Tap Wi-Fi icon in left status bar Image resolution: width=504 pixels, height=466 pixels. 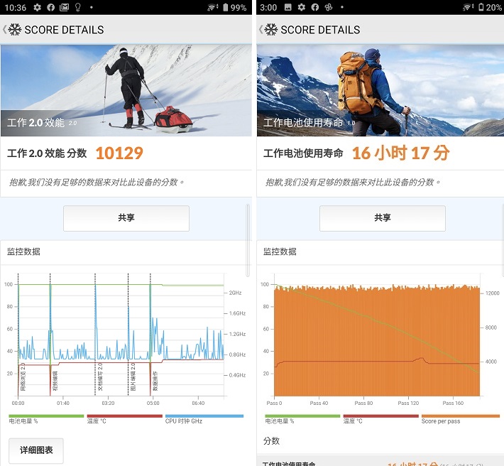(212, 7)
